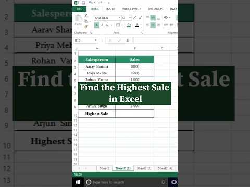Click the Redo arrow icon
This screenshot has height=187, width=250.
(100, 3)
